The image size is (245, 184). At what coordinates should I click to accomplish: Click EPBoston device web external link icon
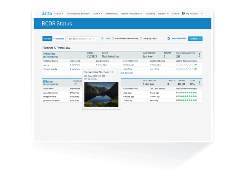click(x=75, y=84)
